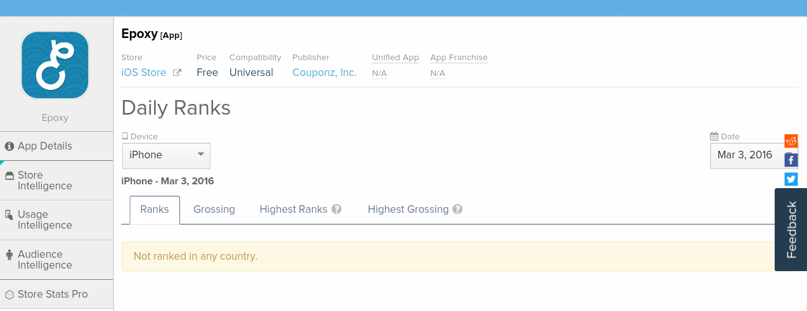
Task: Click the Epoxy app logo thumbnail
Action: point(55,65)
